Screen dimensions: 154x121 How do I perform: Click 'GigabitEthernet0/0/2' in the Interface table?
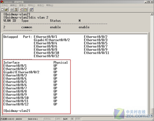pyautogui.click(x=21, y=72)
